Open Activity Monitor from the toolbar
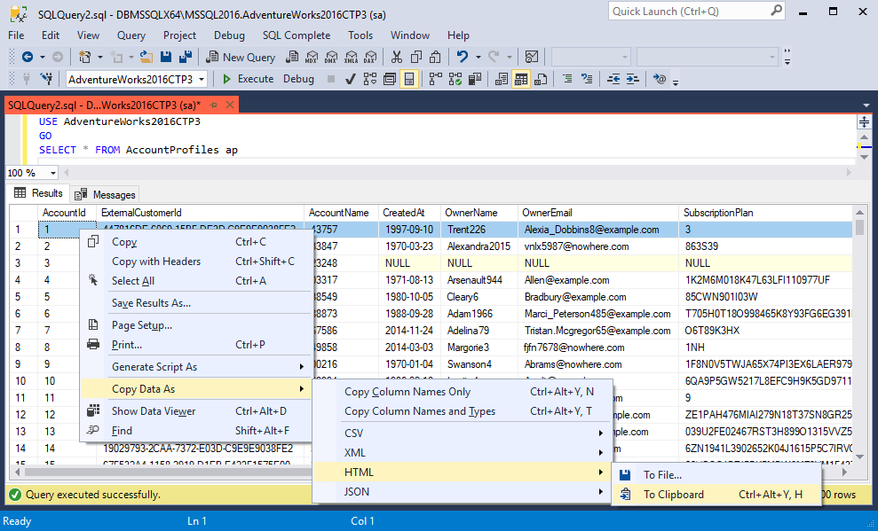The width and height of the screenshot is (878, 531). pyautogui.click(x=532, y=57)
